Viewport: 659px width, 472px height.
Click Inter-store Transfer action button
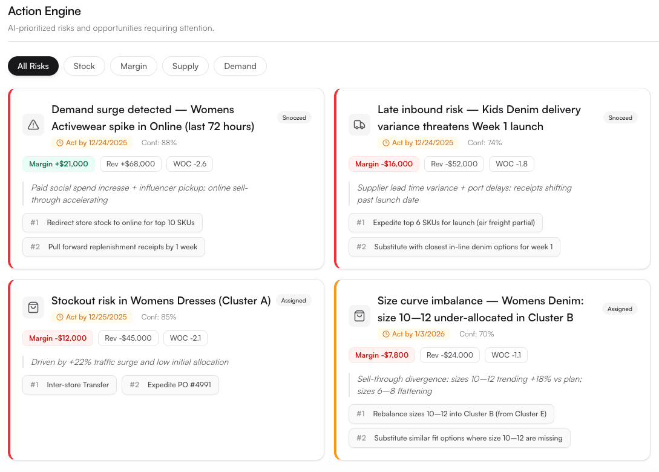(x=69, y=384)
